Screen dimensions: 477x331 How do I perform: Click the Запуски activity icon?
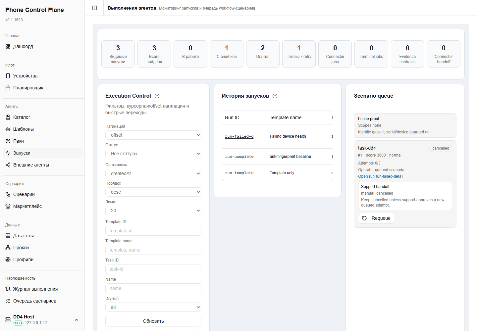pos(8,153)
